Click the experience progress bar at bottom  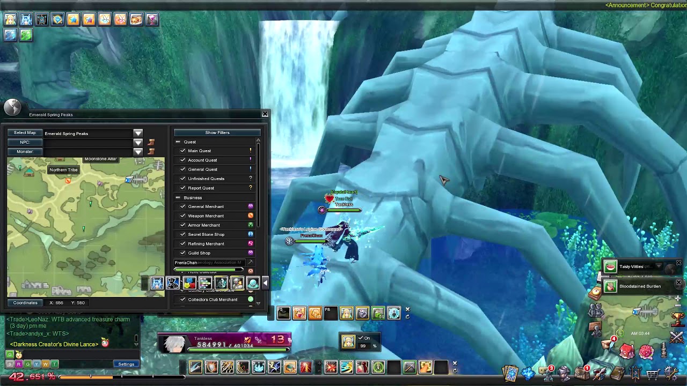(121, 377)
